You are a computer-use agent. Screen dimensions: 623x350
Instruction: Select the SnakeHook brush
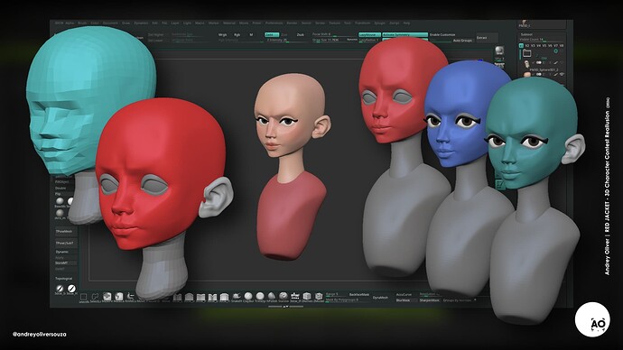click(237, 296)
